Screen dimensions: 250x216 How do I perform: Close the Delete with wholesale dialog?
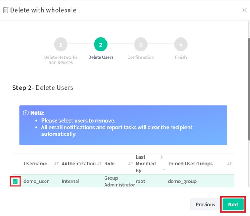point(244,10)
